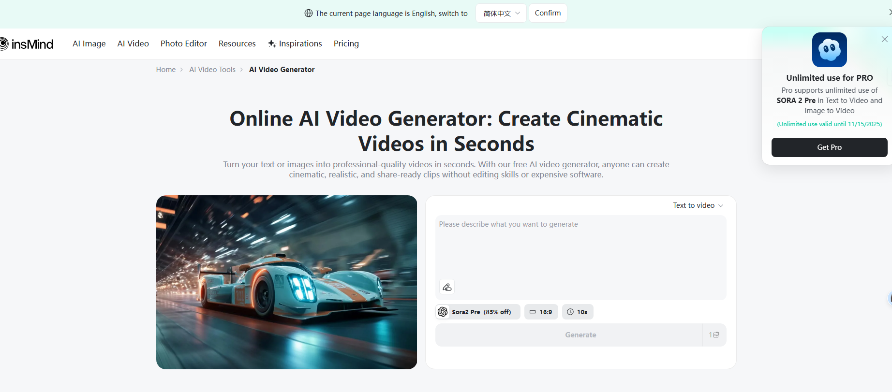Click the Sora2 Pre model icon
The width and height of the screenshot is (892, 392).
click(x=443, y=312)
